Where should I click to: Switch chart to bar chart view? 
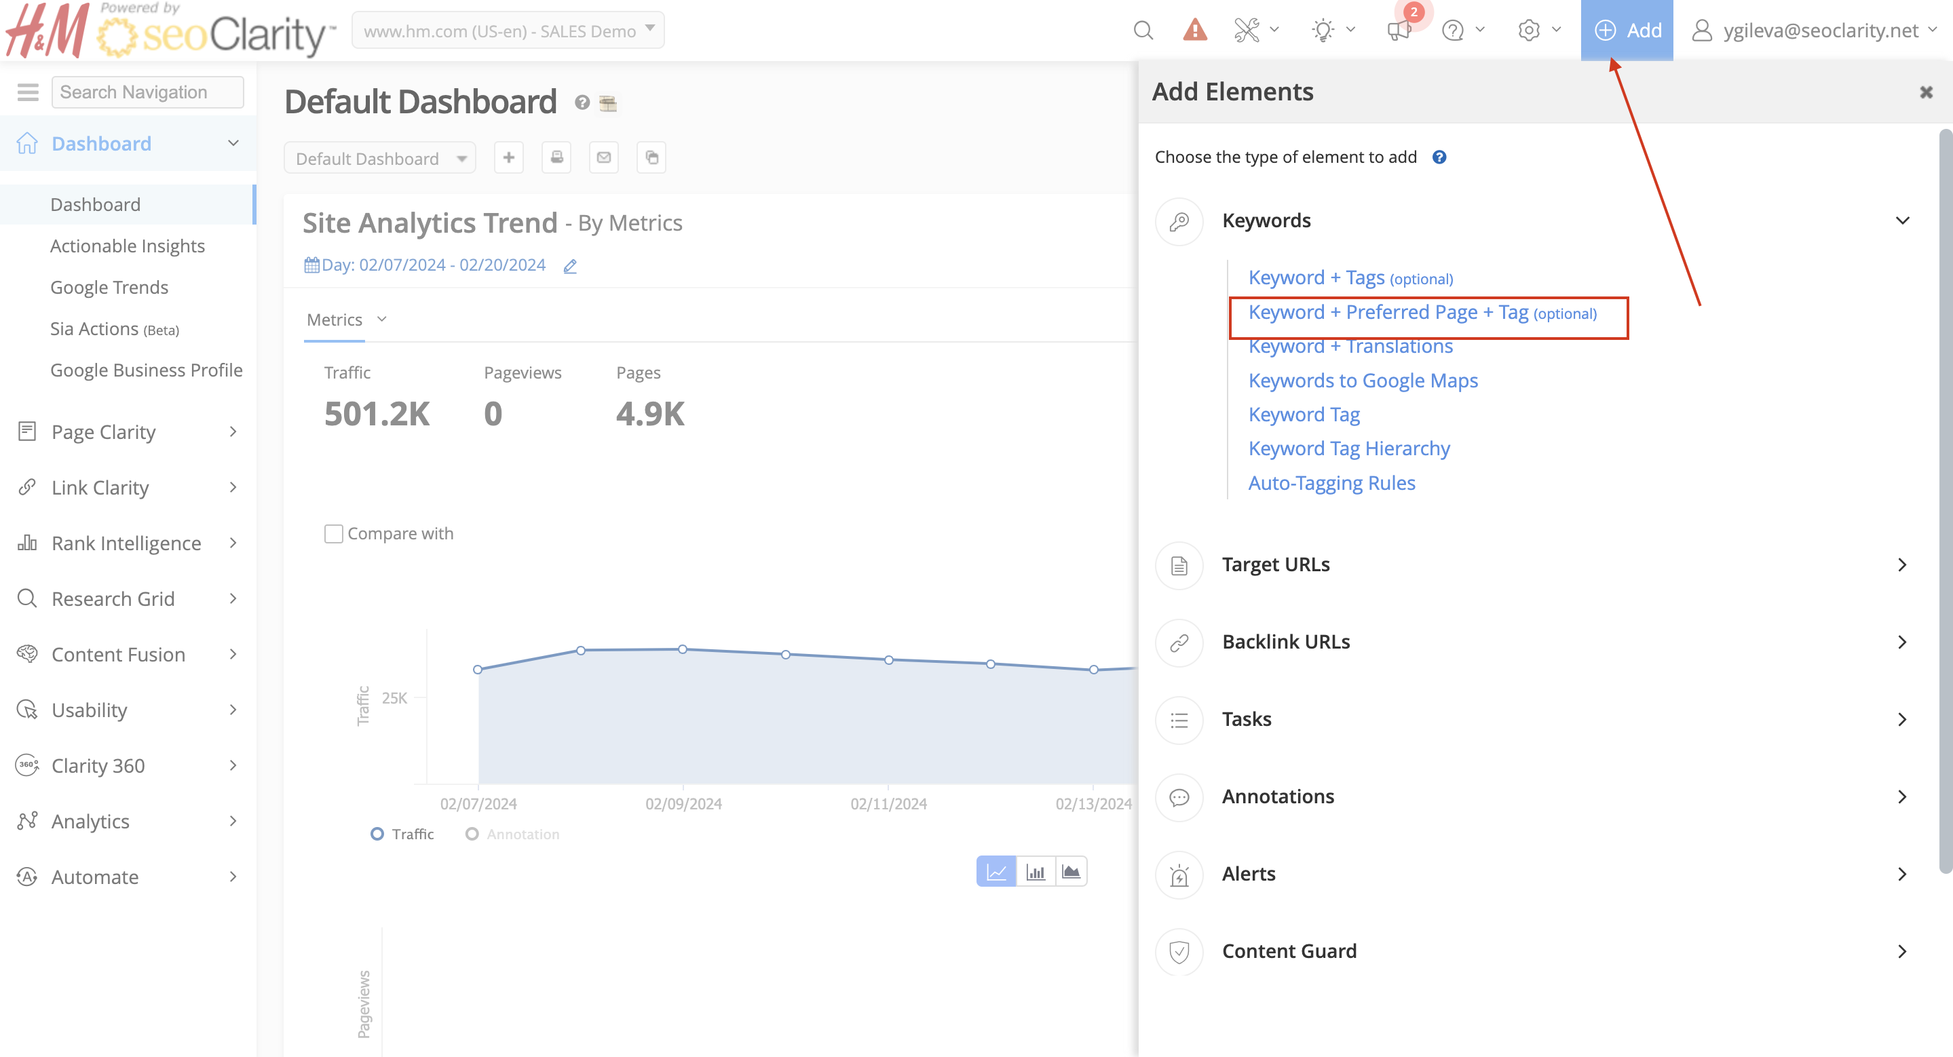(x=1035, y=872)
